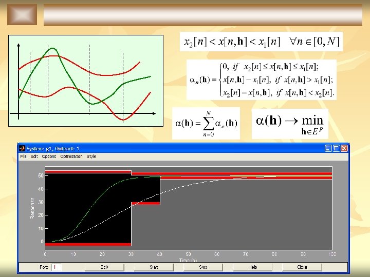
Task: Click the Close button in bottom bar
Action: click(x=302, y=267)
